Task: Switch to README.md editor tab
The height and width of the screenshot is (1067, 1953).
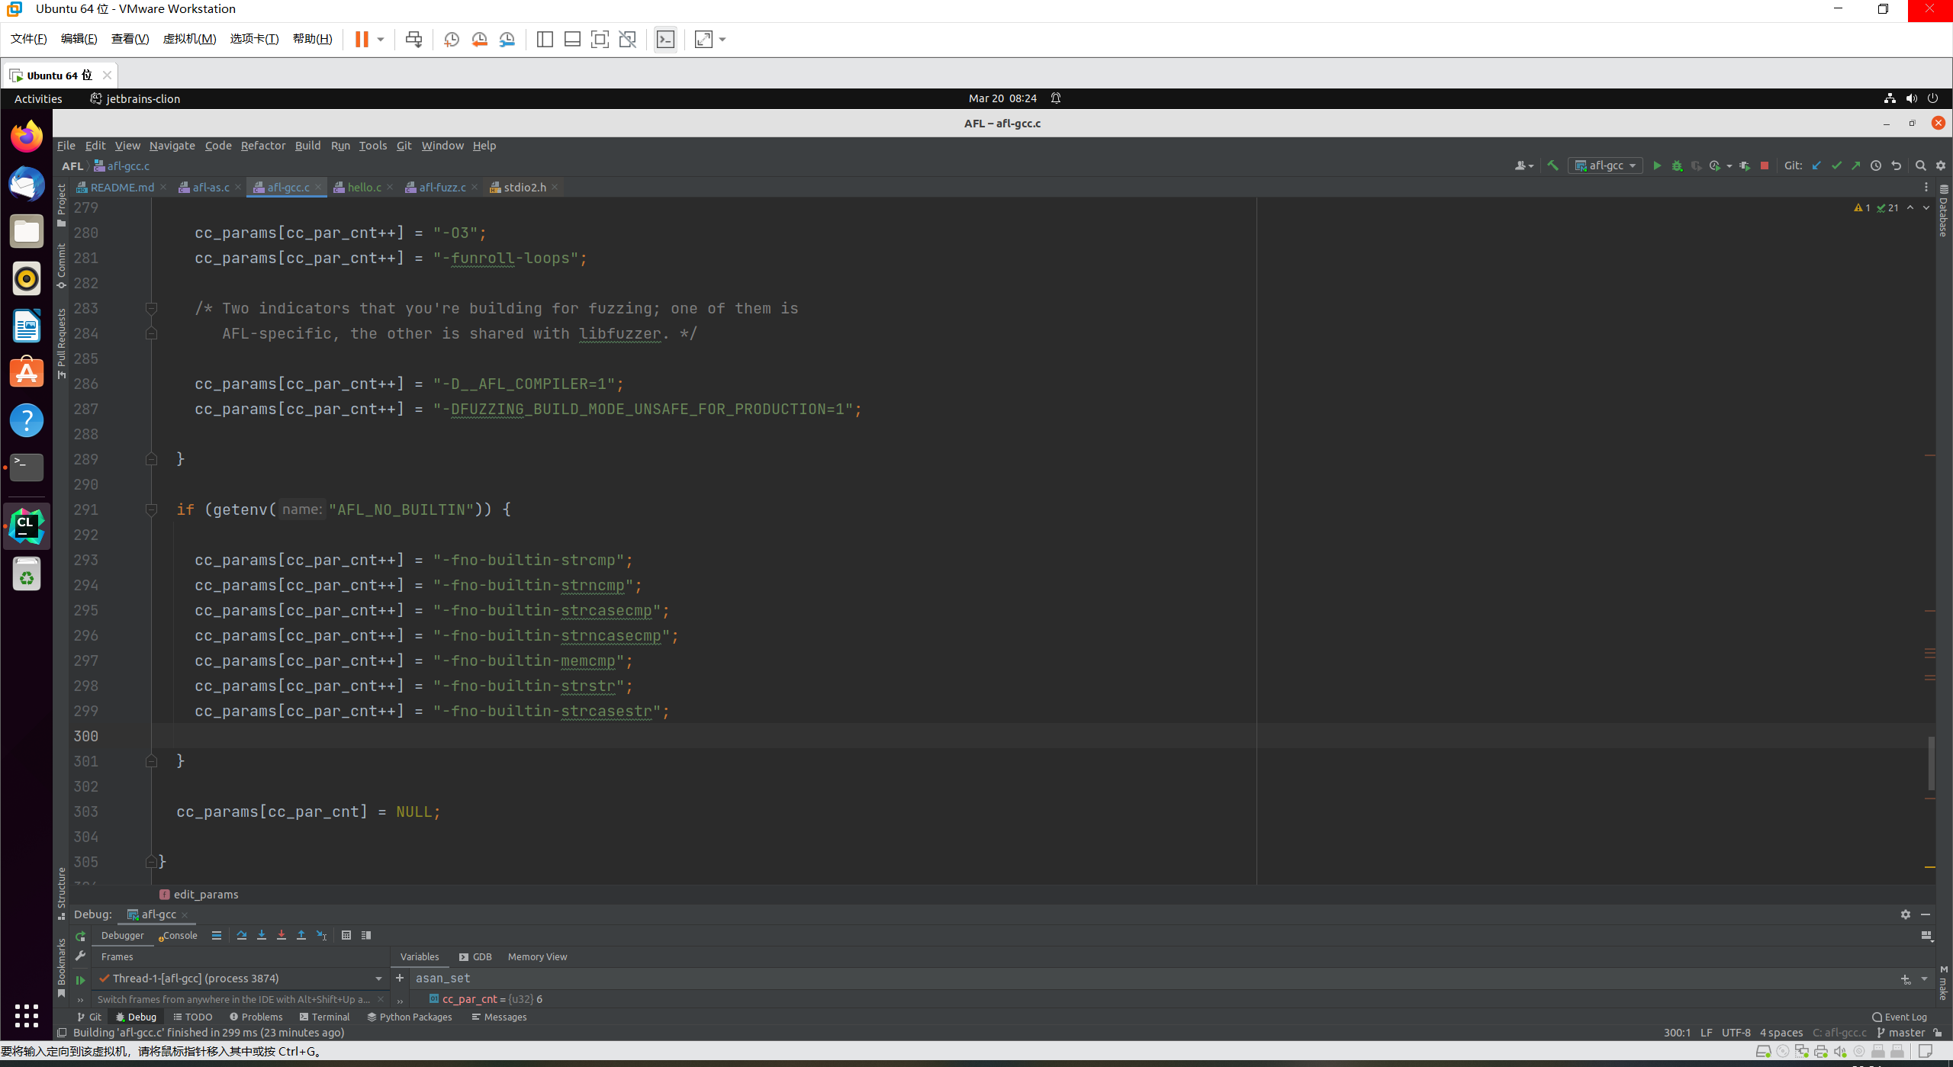Action: click(x=121, y=187)
